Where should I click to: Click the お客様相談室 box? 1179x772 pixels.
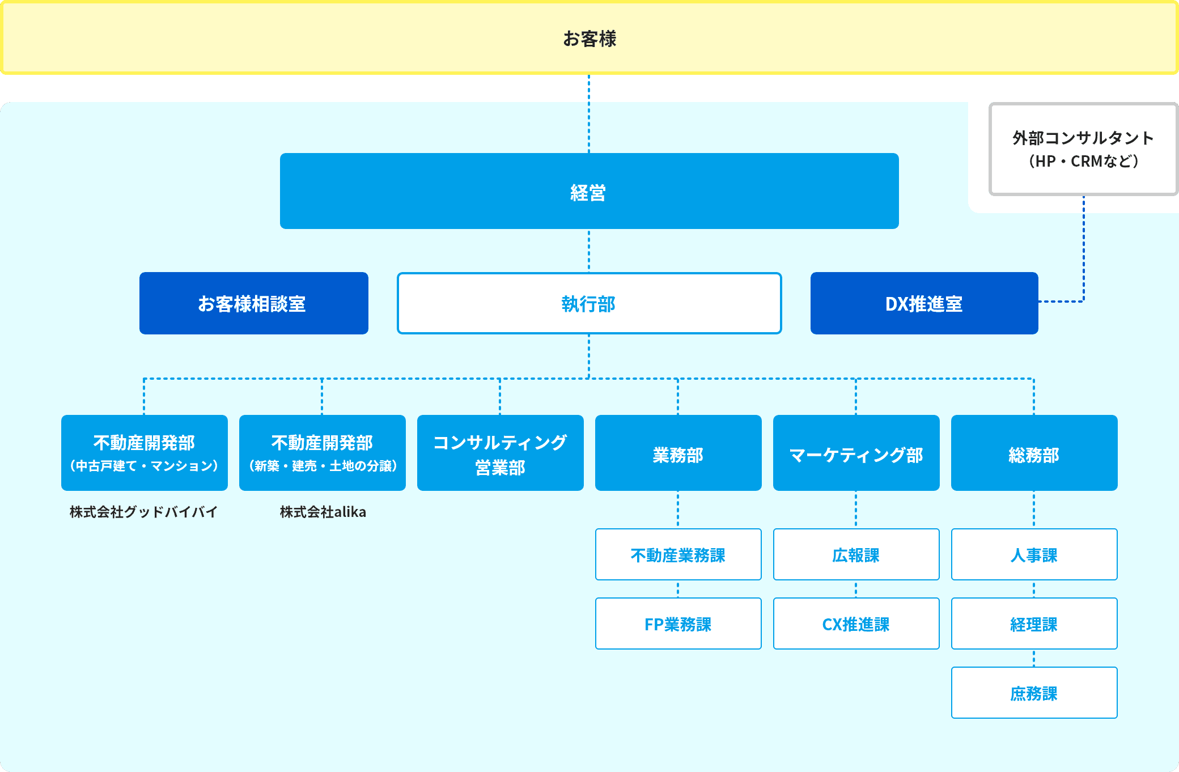(253, 303)
